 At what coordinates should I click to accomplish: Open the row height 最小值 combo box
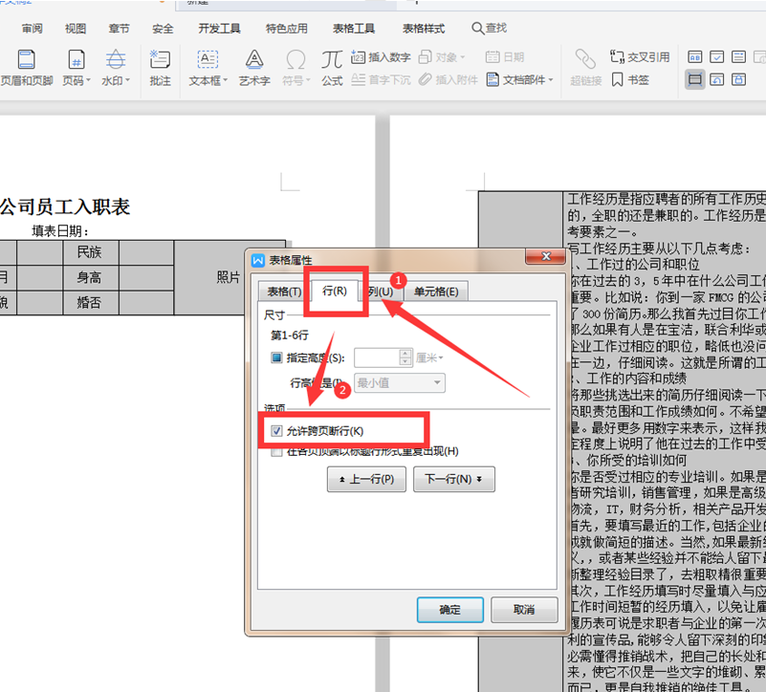pyautogui.click(x=400, y=383)
